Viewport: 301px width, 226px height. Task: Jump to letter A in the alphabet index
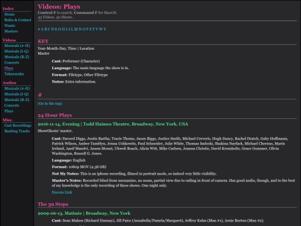[42, 29]
